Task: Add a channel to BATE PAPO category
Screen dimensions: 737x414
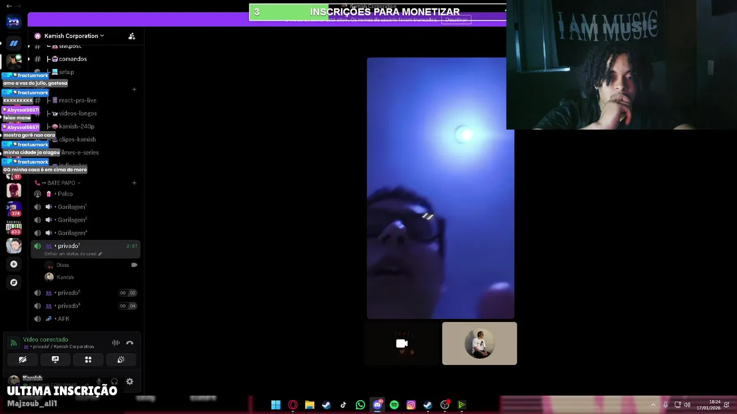Action: point(134,183)
